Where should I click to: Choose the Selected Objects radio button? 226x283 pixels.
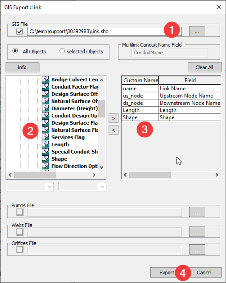click(x=62, y=51)
